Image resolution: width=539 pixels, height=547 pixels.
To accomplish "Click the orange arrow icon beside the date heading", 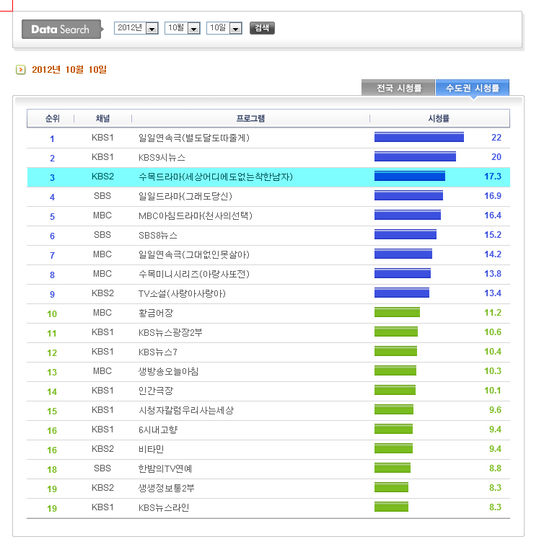I will (21, 70).
